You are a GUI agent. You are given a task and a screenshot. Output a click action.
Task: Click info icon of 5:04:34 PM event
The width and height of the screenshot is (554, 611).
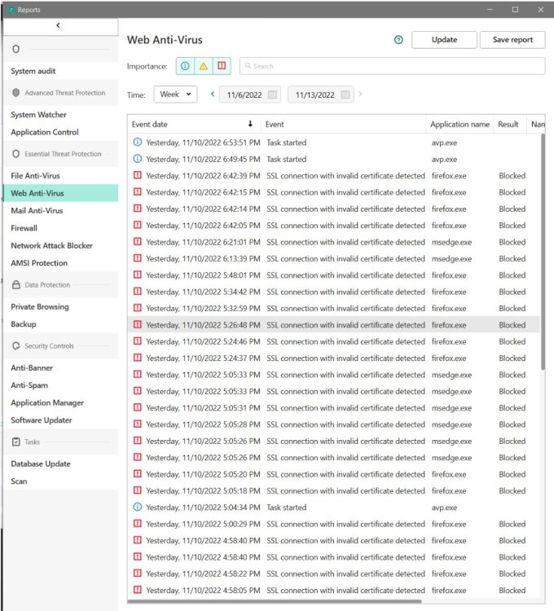click(x=138, y=507)
